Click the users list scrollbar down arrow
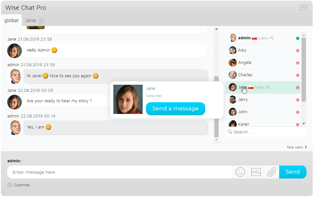The height and width of the screenshot is (197, 314). coord(304,124)
